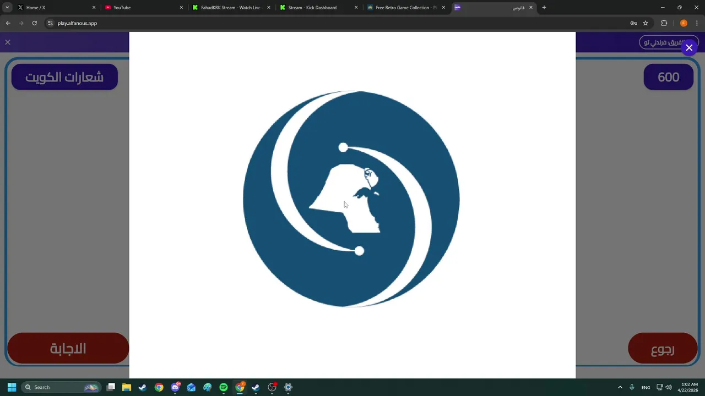This screenshot has width=705, height=396.
Task: Open active Chrome window with orange badge
Action: 240,387
